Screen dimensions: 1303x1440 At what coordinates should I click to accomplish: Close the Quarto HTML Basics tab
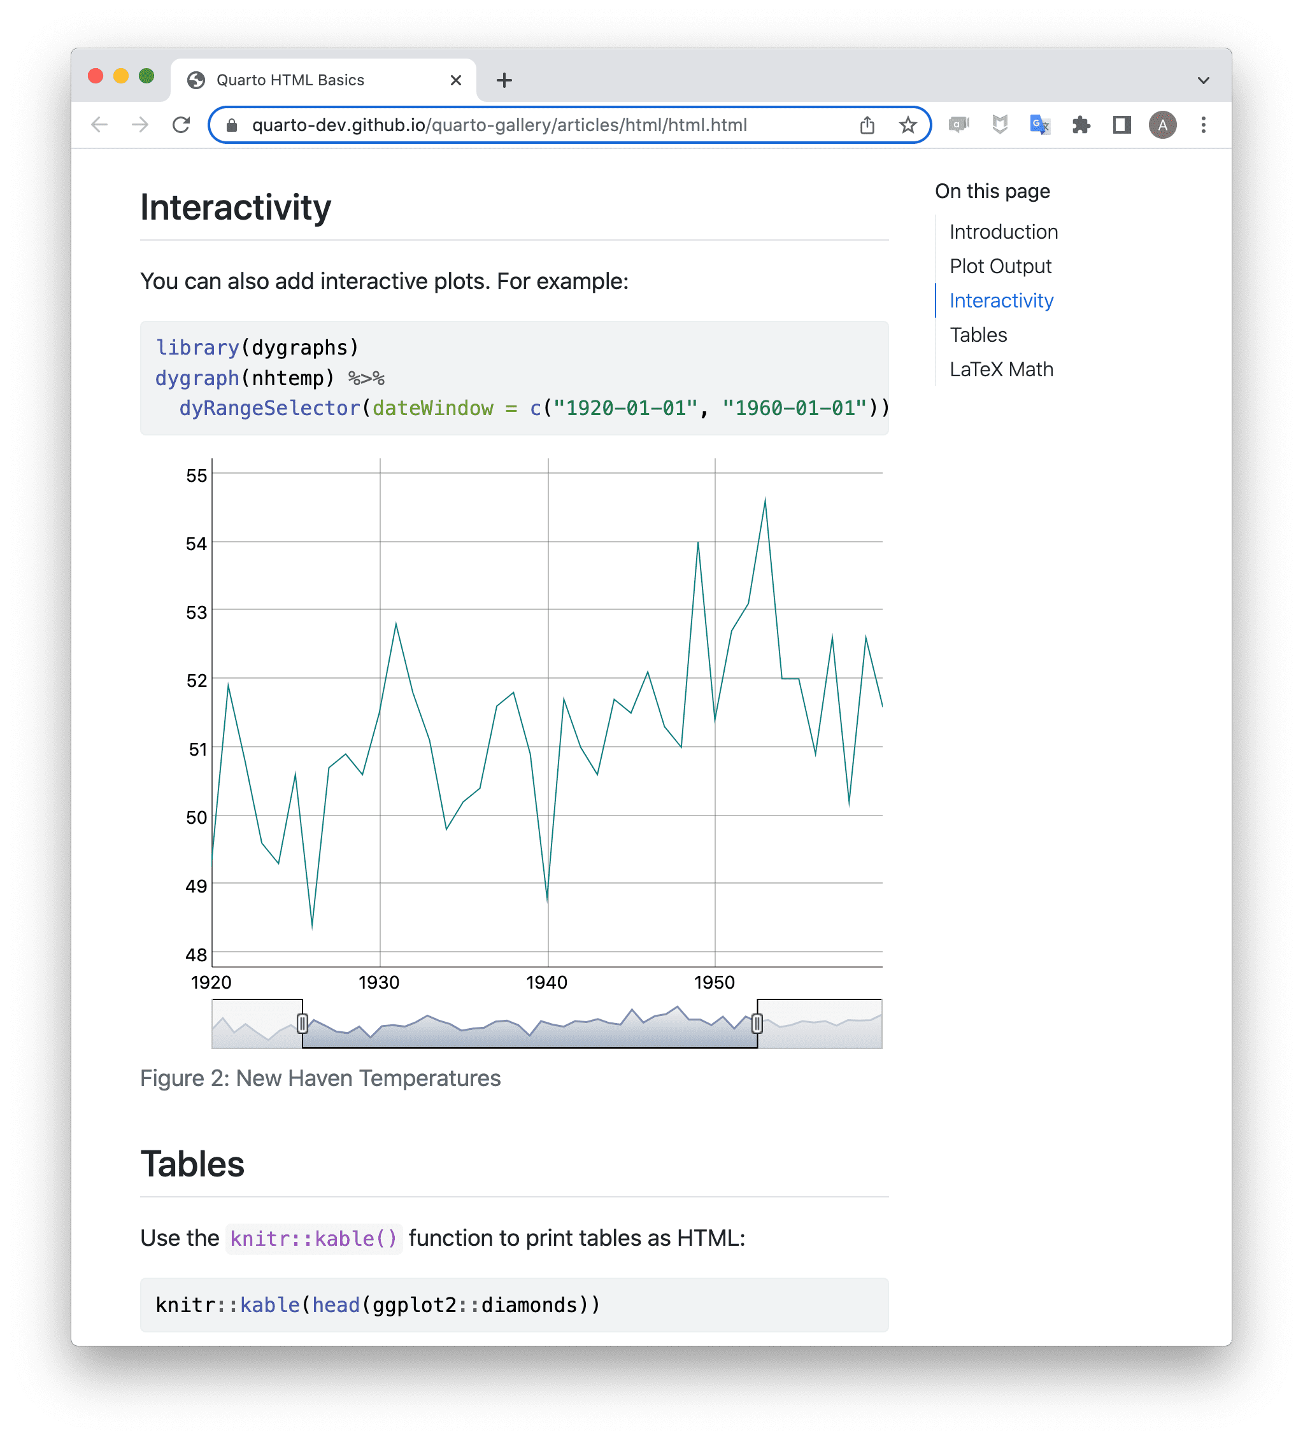coord(455,80)
